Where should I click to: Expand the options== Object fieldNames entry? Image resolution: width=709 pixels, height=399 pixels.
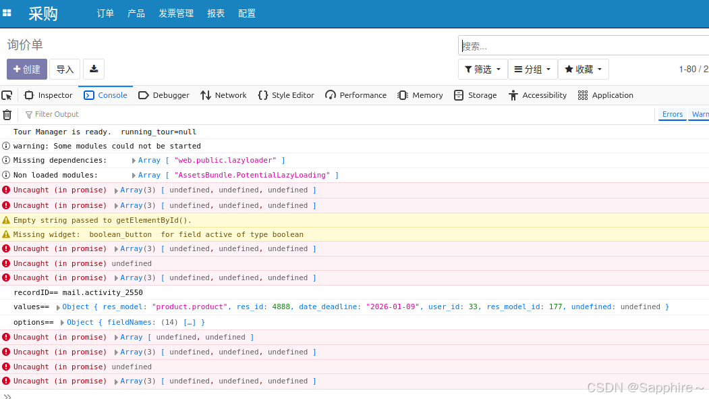(62, 323)
